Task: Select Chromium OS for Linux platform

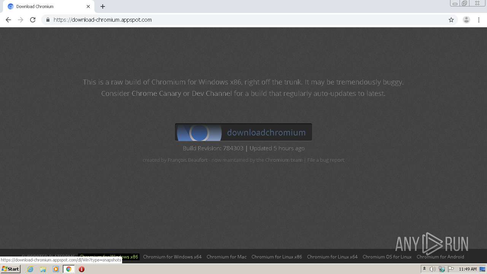Action: (x=387, y=257)
